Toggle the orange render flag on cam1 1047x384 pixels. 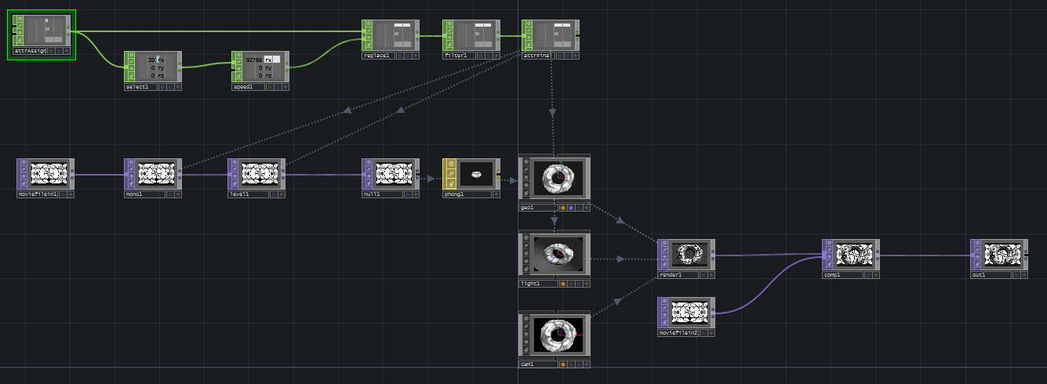[563, 364]
